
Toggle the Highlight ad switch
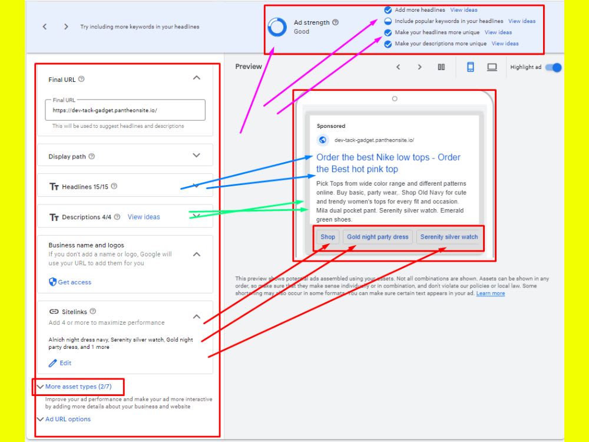[553, 67]
